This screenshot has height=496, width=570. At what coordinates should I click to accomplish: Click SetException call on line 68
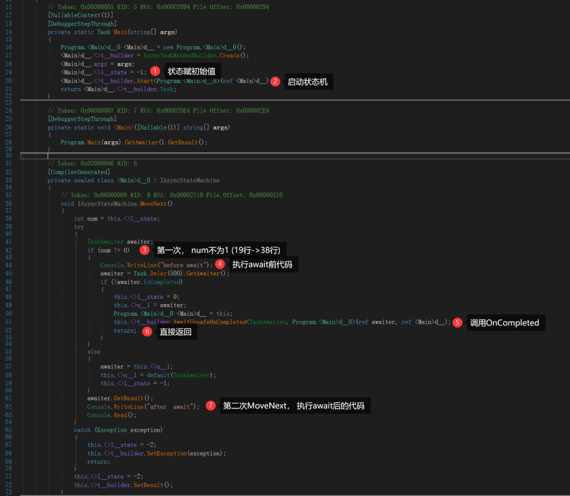tap(166, 453)
